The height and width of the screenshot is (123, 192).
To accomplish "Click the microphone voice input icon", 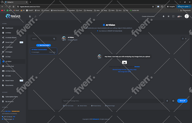I will click(167, 101).
